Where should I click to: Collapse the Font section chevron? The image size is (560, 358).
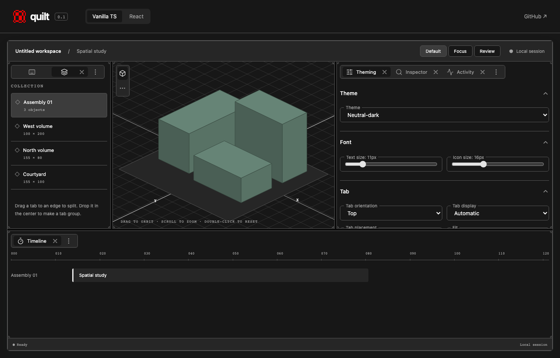(x=545, y=142)
